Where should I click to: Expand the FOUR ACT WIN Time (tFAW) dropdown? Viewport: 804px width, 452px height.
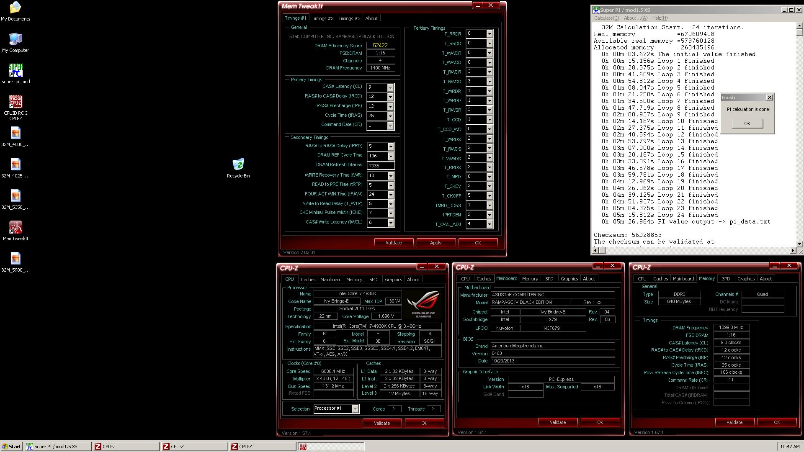[391, 195]
